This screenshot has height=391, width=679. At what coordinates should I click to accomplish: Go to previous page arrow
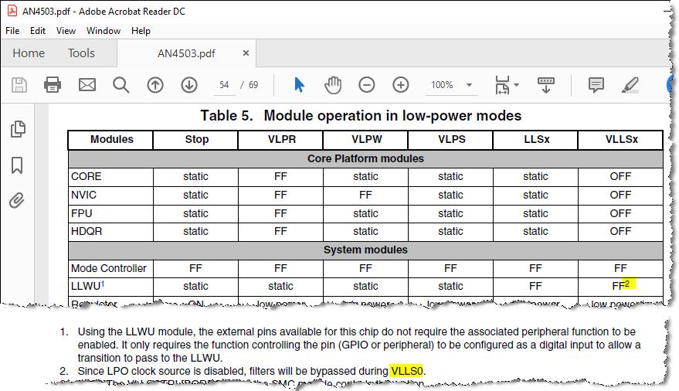click(155, 85)
